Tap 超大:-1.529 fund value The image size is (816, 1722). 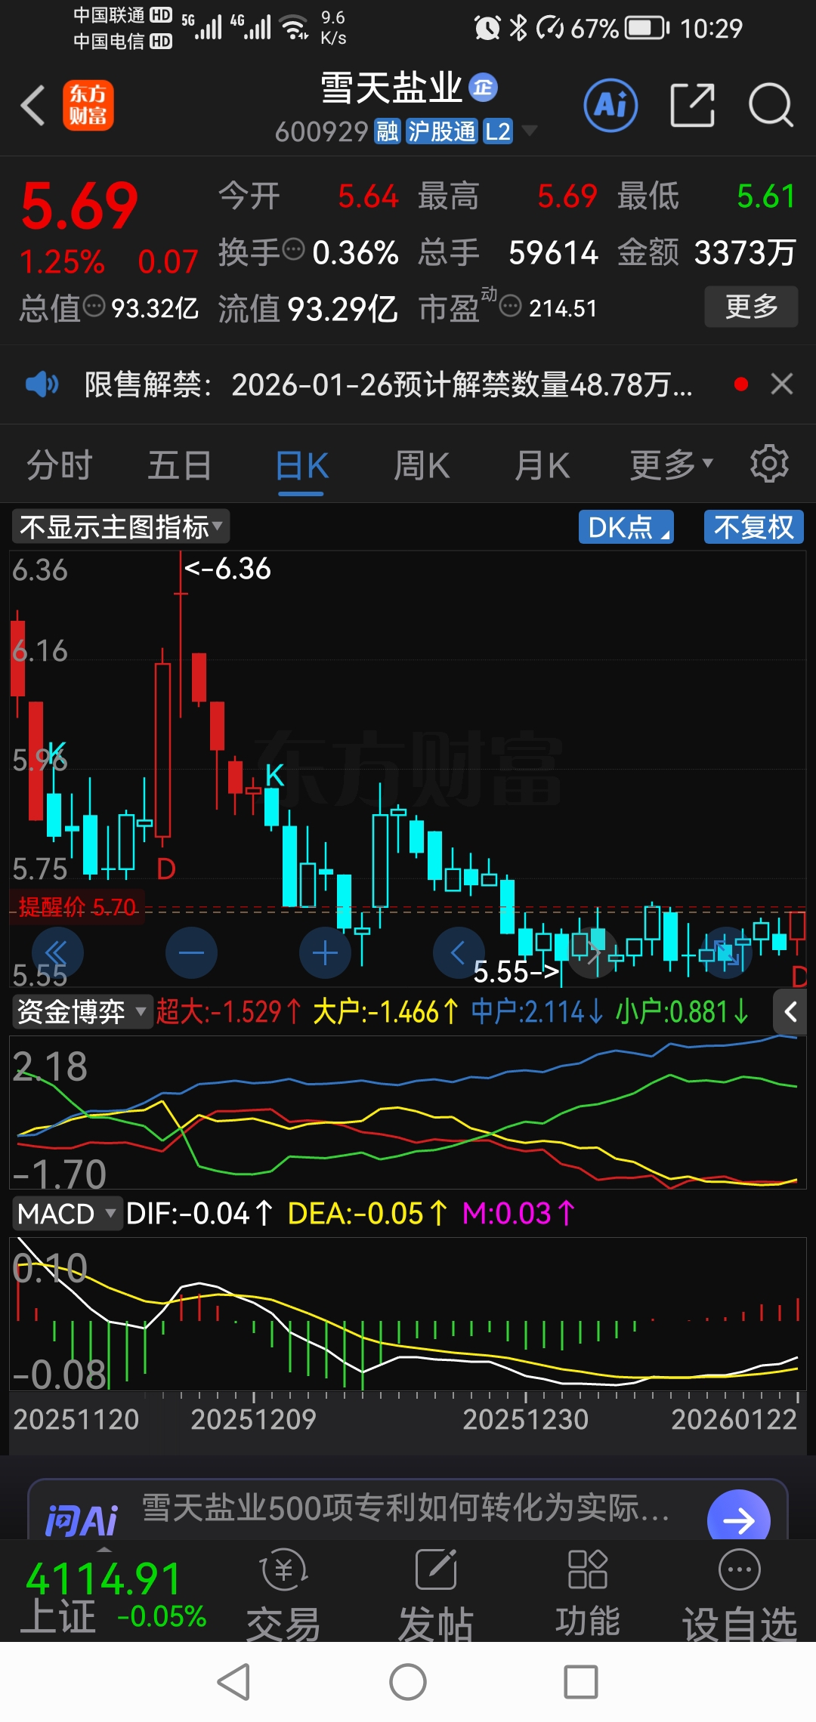tap(229, 1011)
